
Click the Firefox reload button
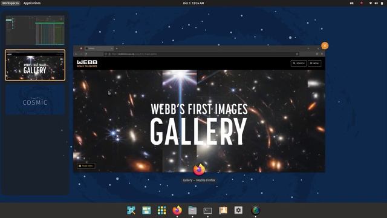[86, 54]
